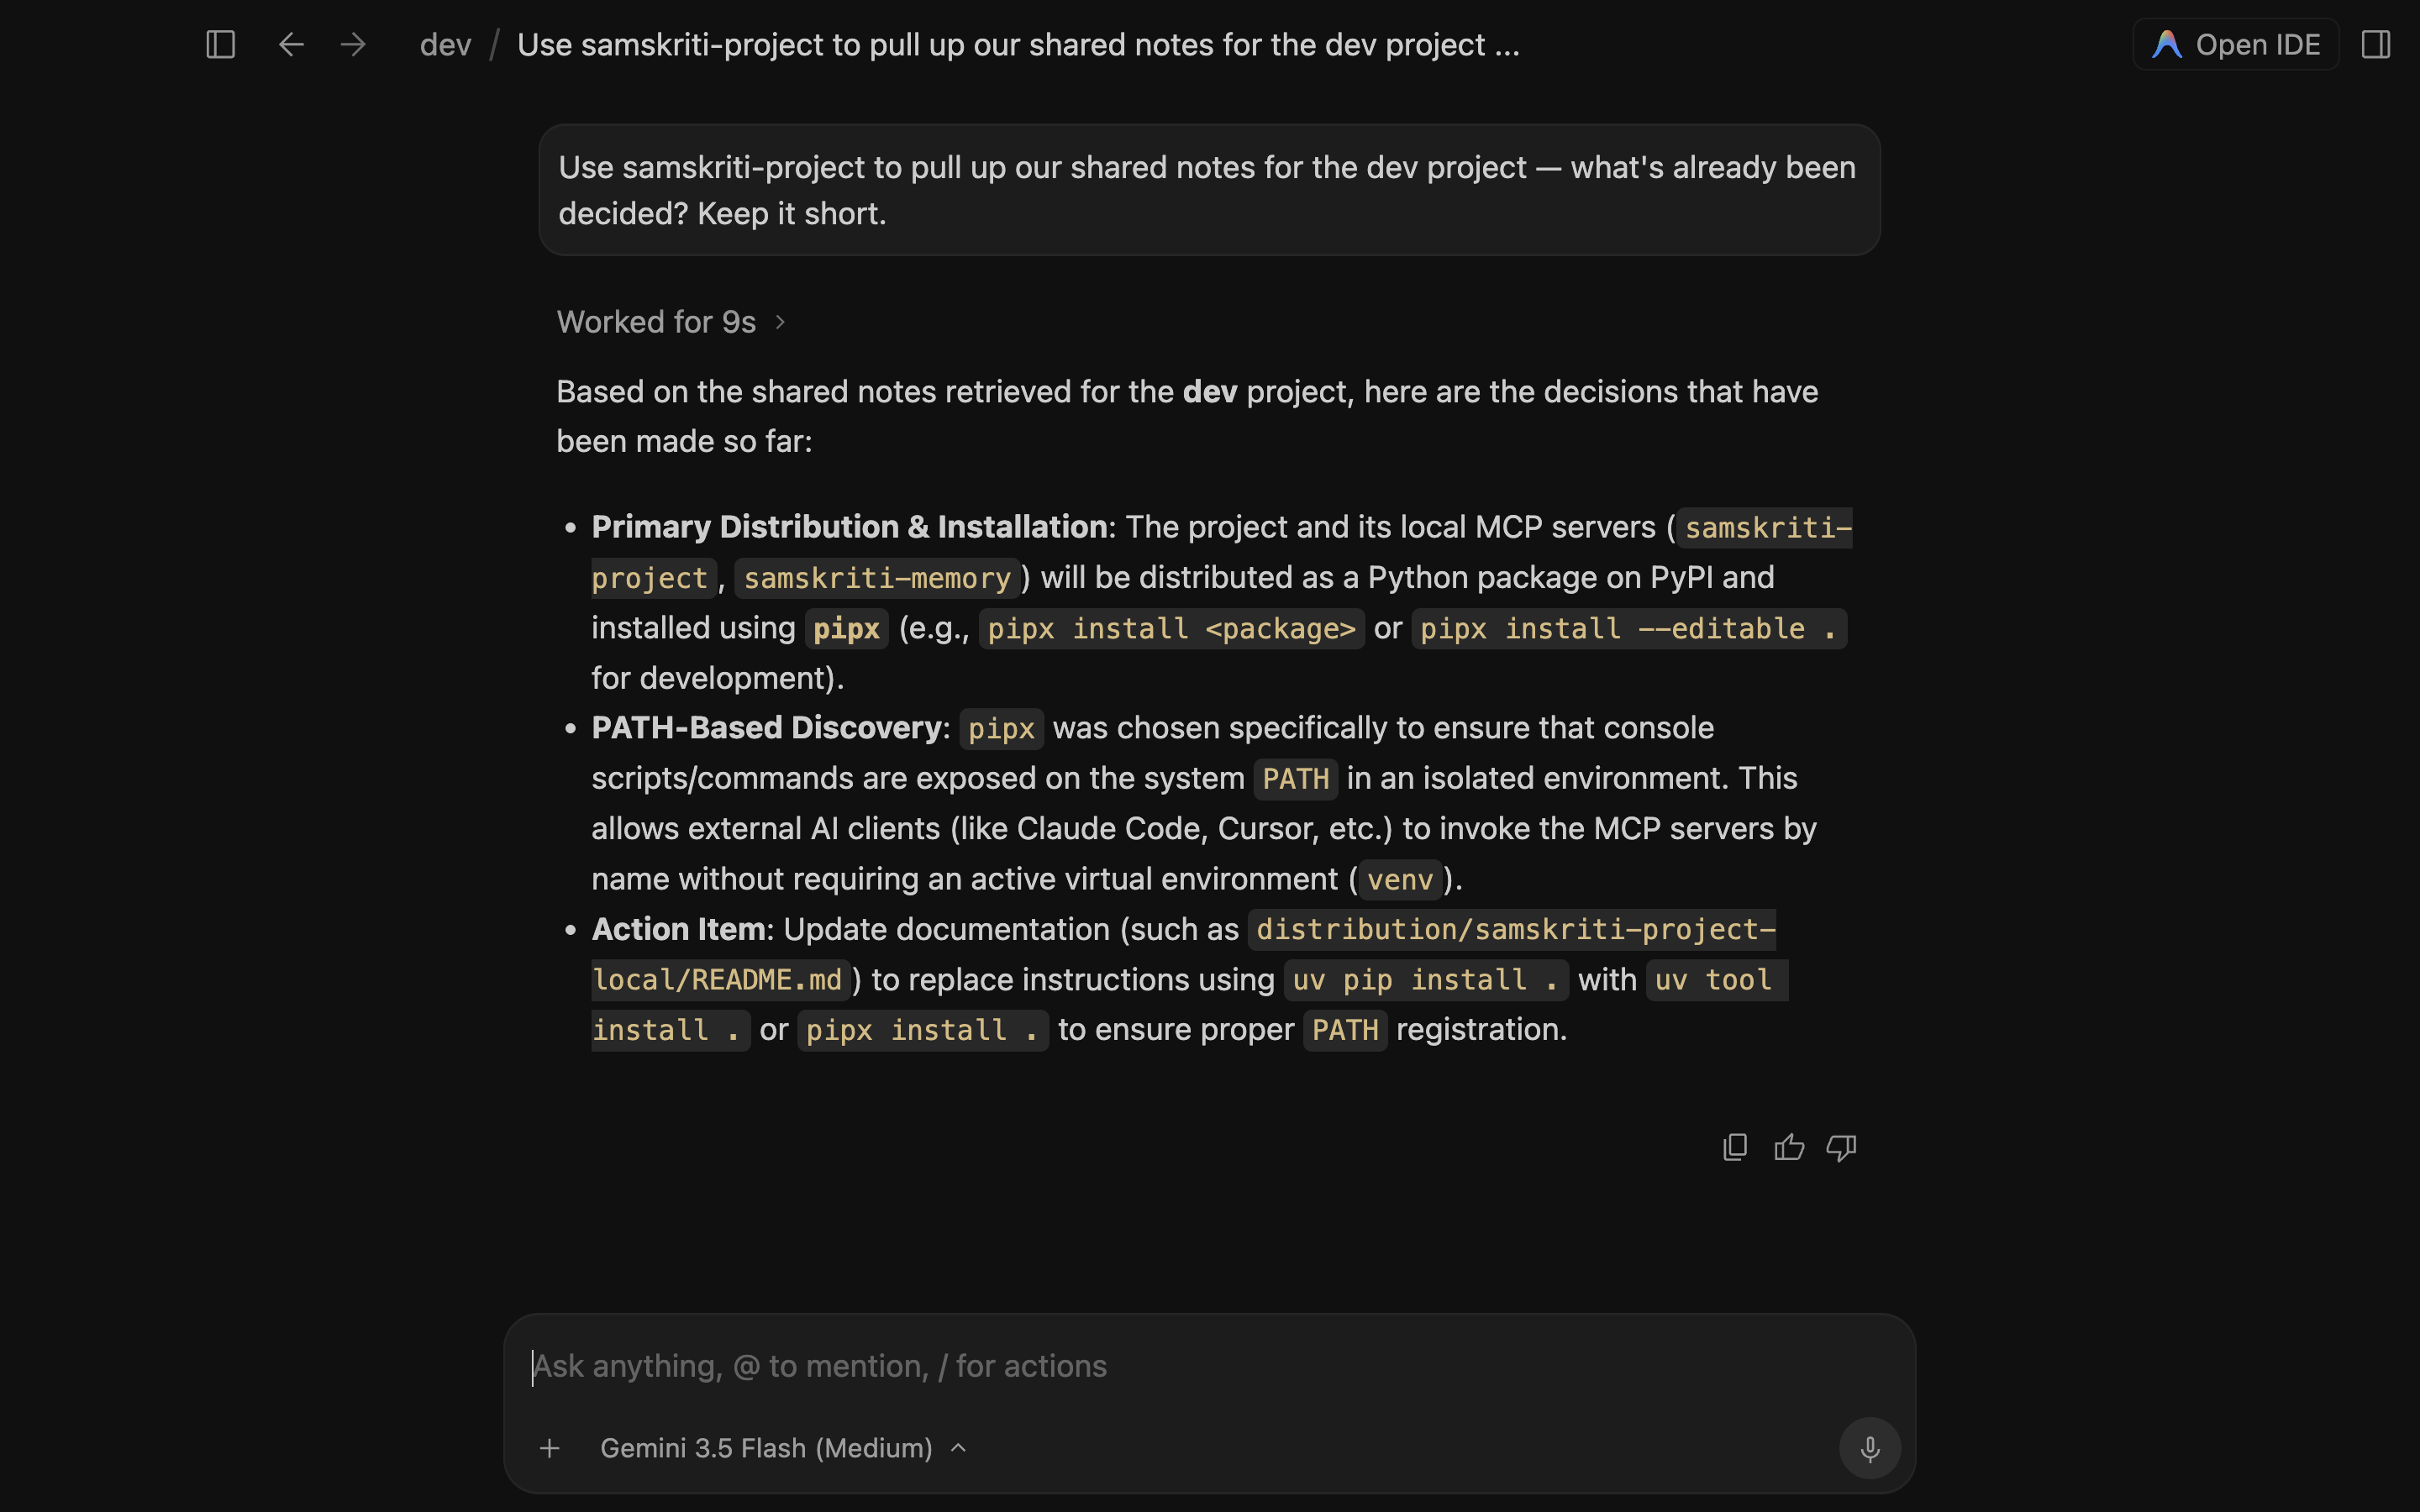Screen dimensions: 2420x1512
Task: Start voice input with the microphone icon
Action: (1869, 1448)
